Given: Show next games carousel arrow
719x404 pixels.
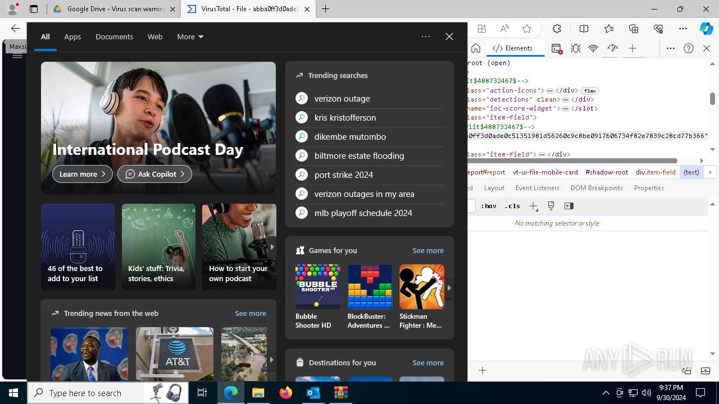Looking at the screenshot, I should 449,287.
